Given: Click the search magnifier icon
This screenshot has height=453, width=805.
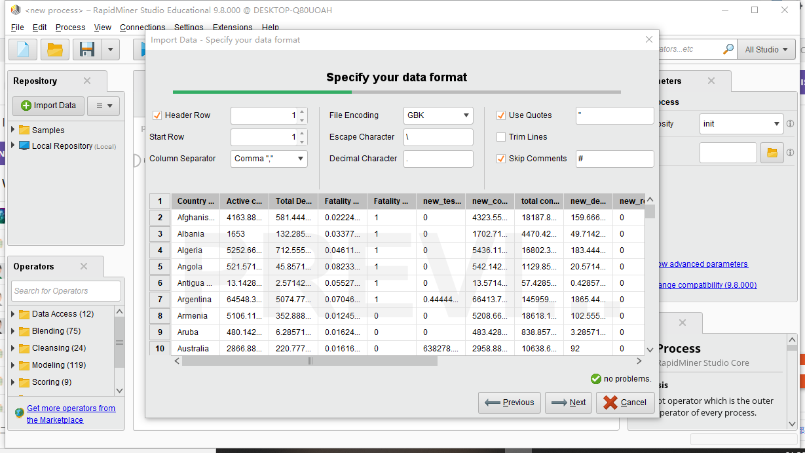Looking at the screenshot, I should pos(728,50).
